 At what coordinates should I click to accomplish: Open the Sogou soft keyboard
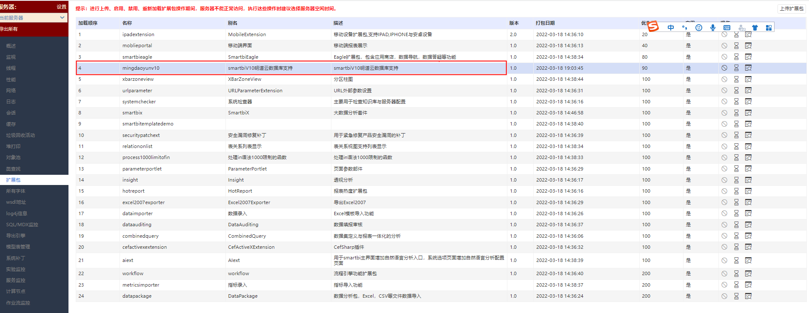coord(726,28)
